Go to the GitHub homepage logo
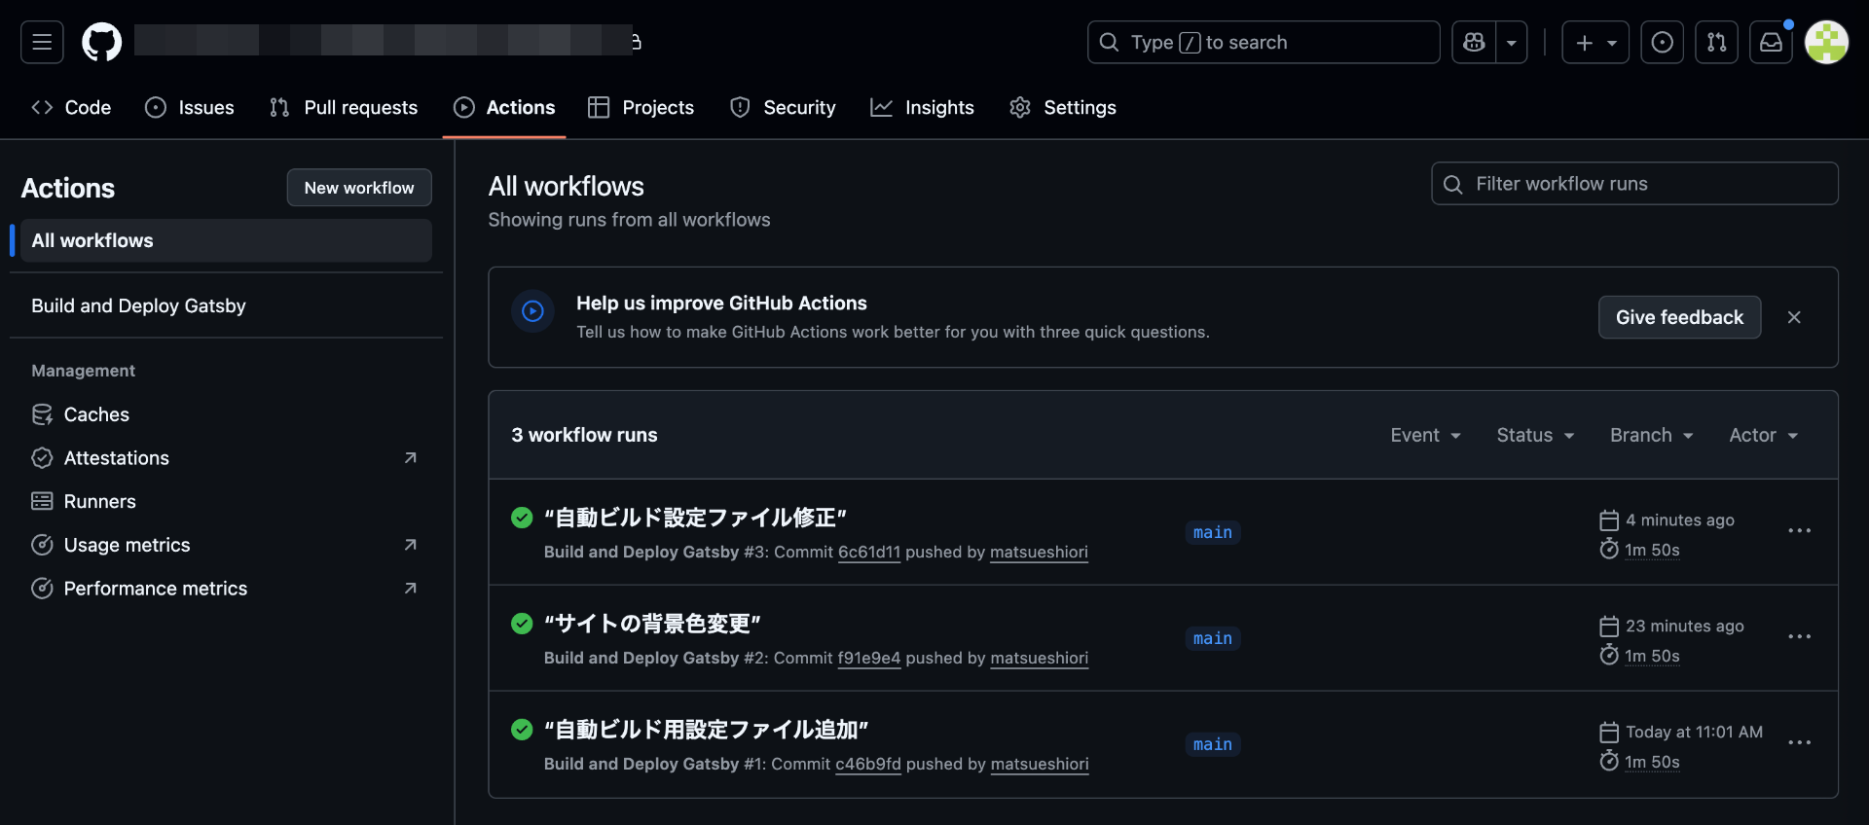Image resolution: width=1869 pixels, height=825 pixels. [101, 42]
